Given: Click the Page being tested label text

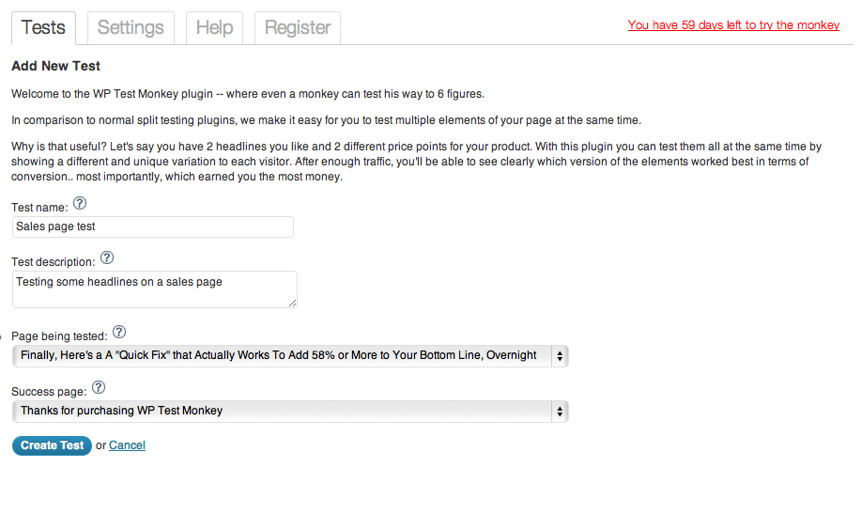Looking at the screenshot, I should pos(59,336).
